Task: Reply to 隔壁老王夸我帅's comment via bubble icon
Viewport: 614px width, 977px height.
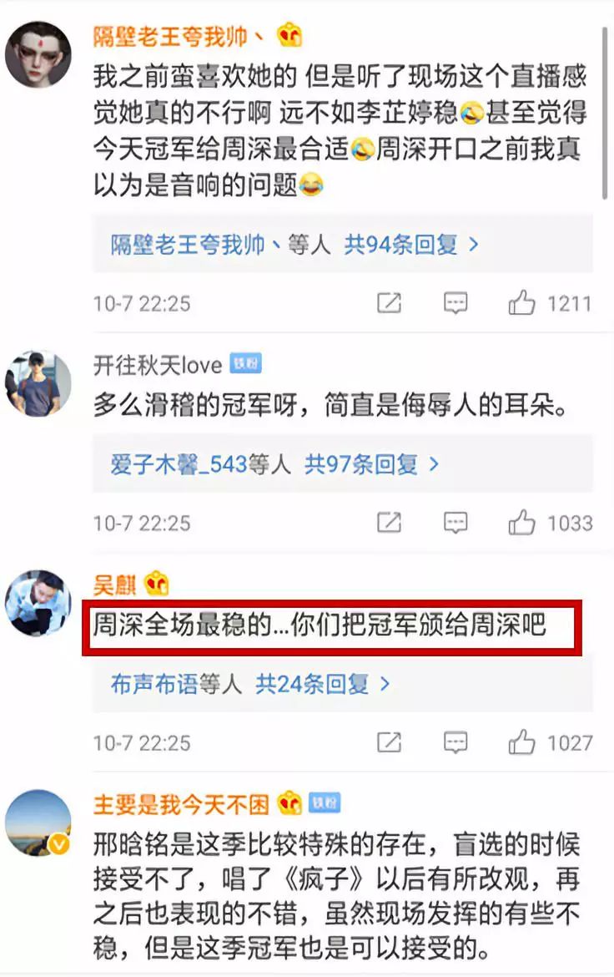Action: click(455, 303)
